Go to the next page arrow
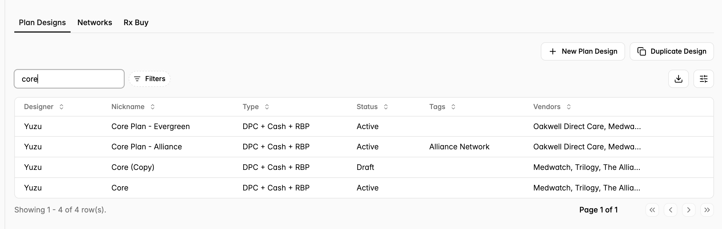 coord(689,210)
